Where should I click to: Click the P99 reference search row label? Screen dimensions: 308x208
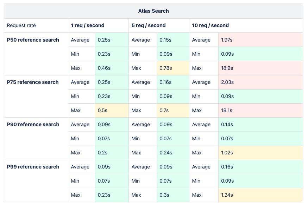click(x=33, y=167)
